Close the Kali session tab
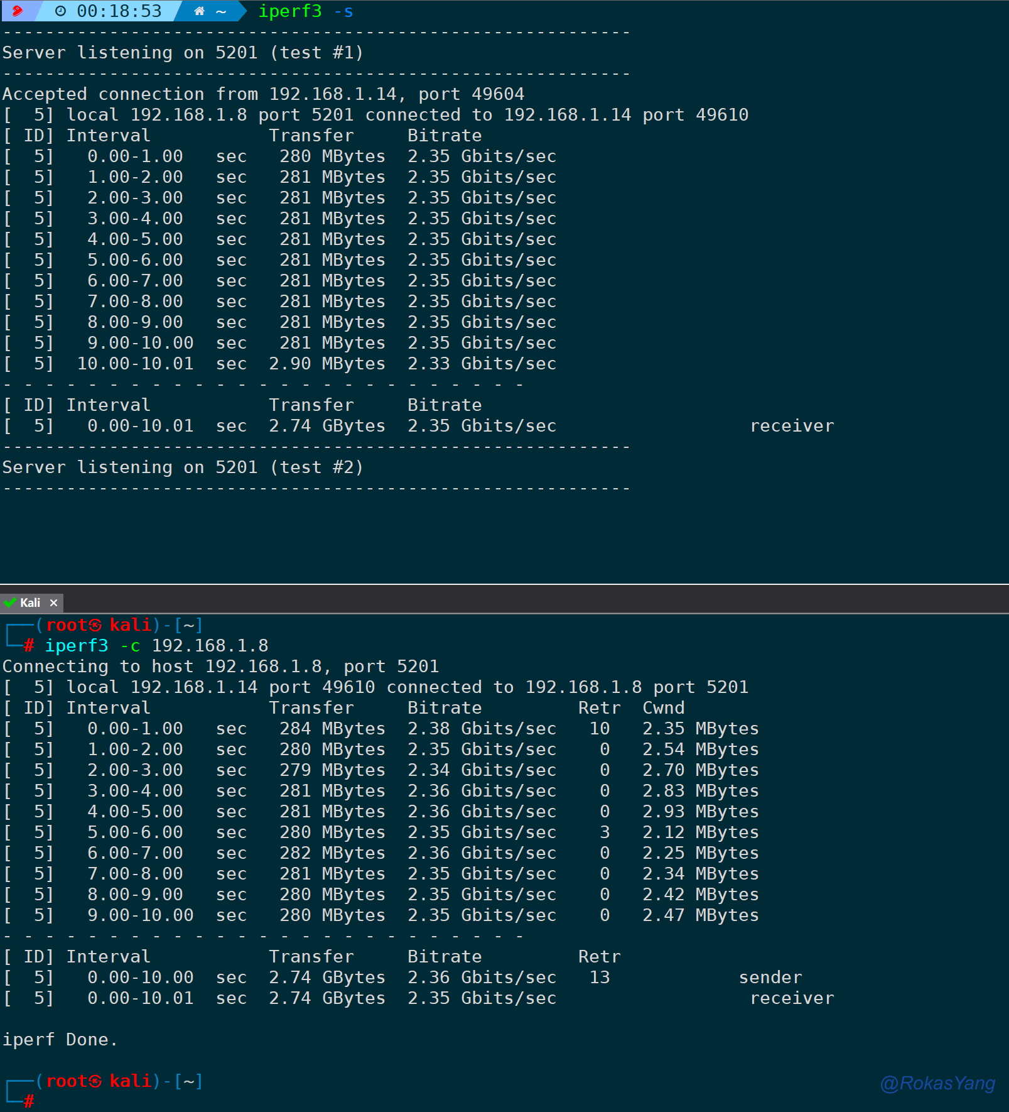The width and height of the screenshot is (1009, 1112). [54, 603]
